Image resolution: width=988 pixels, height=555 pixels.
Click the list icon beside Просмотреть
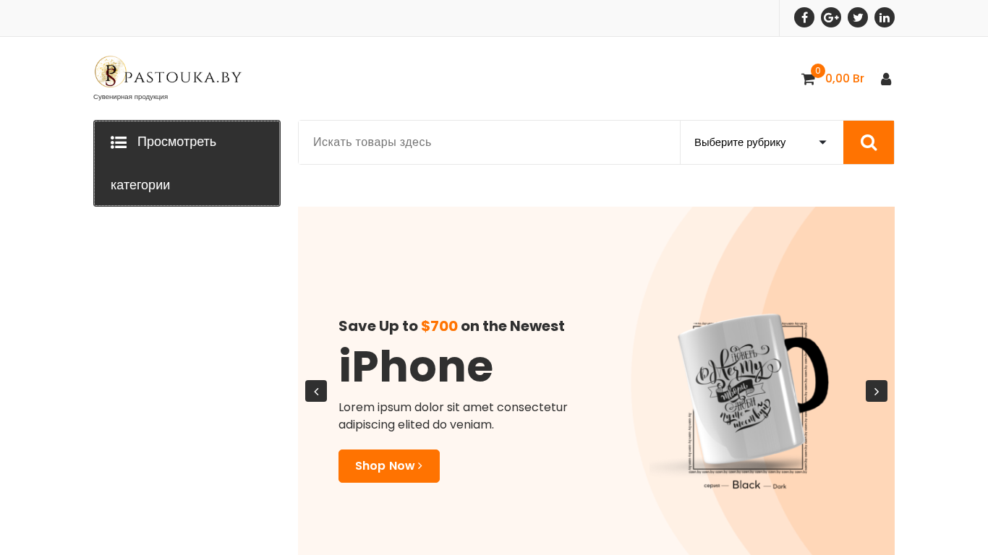point(119,142)
